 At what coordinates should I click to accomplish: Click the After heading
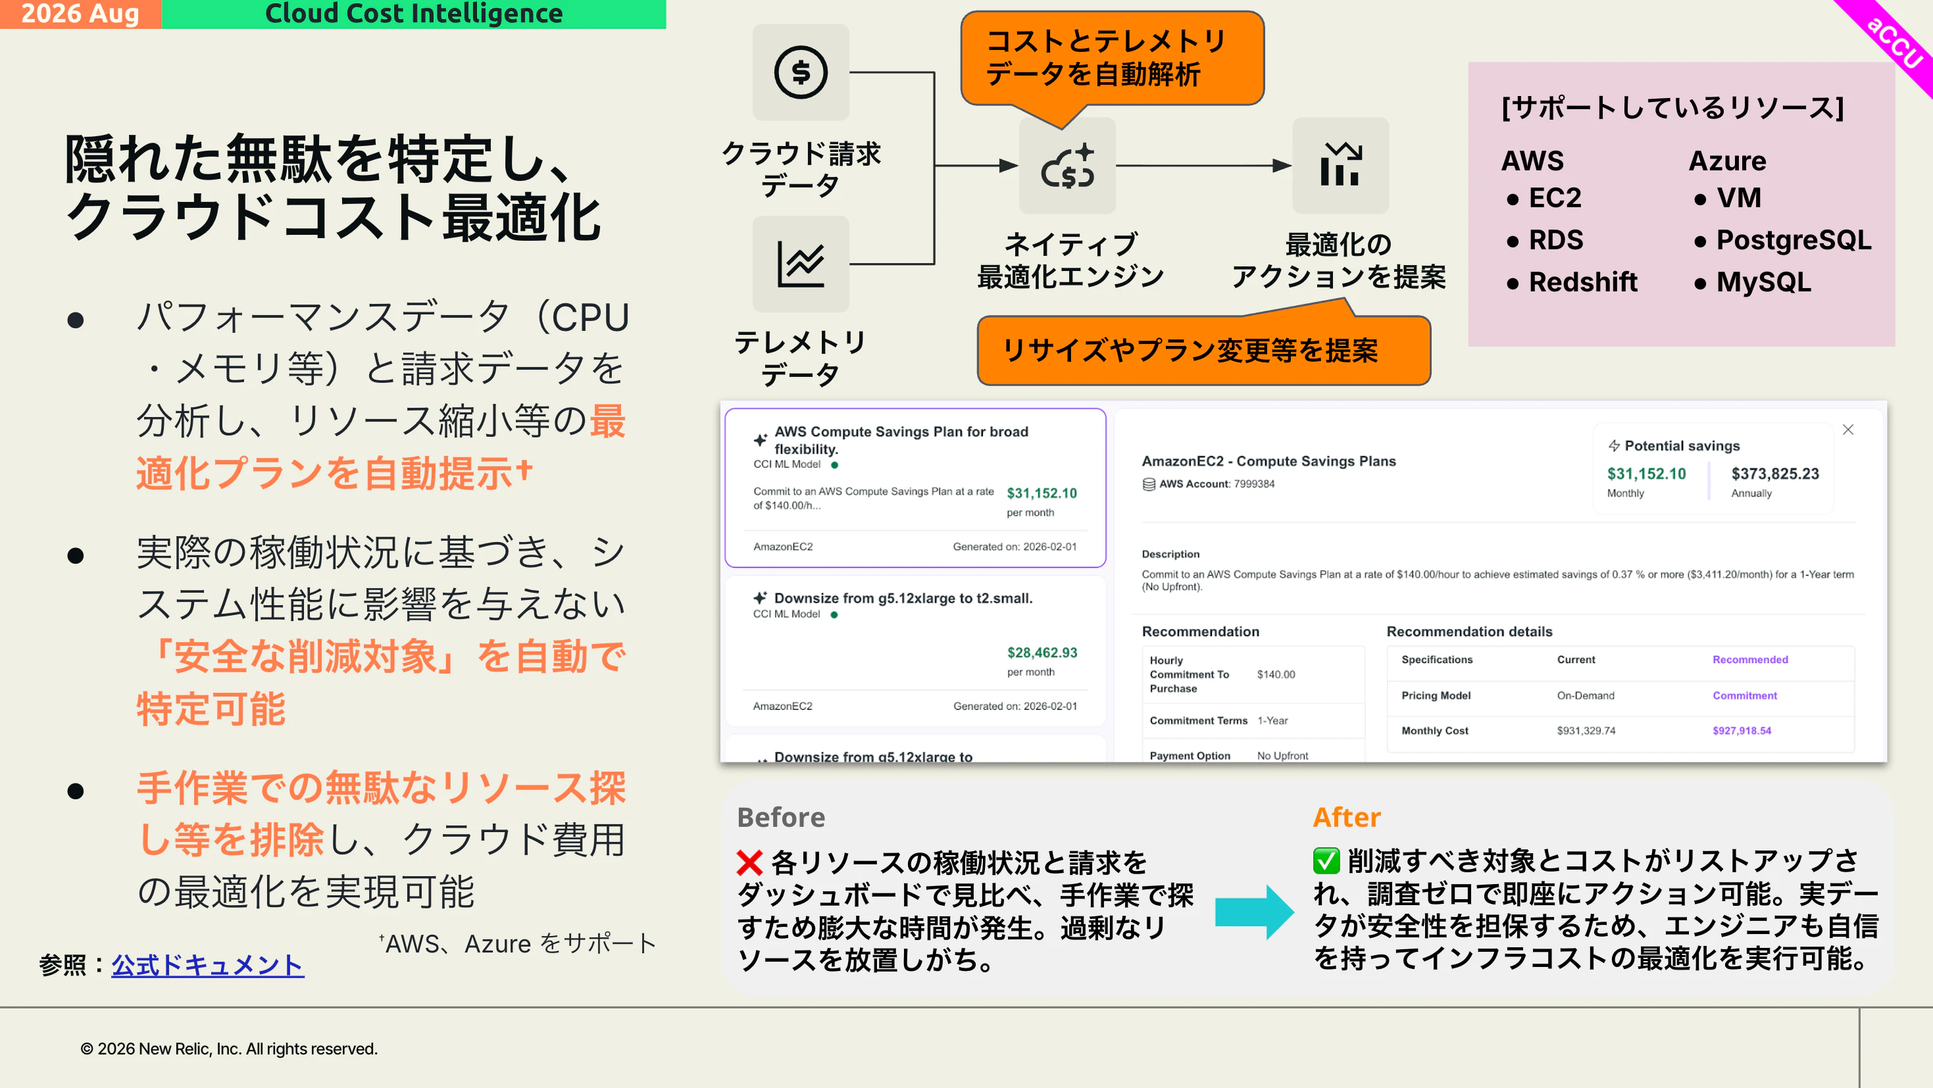click(x=1346, y=816)
